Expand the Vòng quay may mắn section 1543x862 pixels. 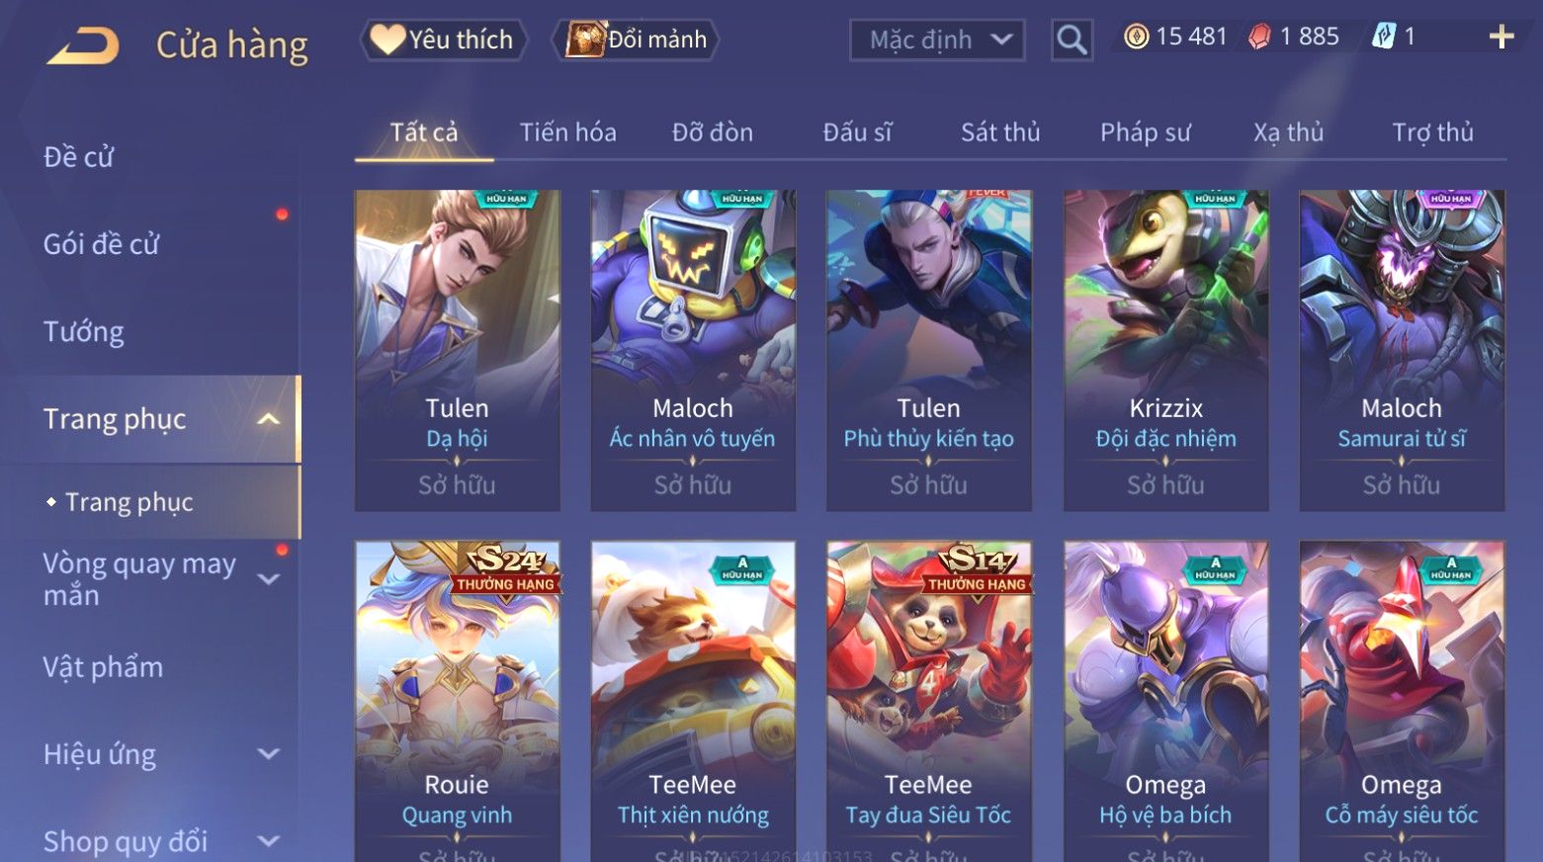point(268,578)
